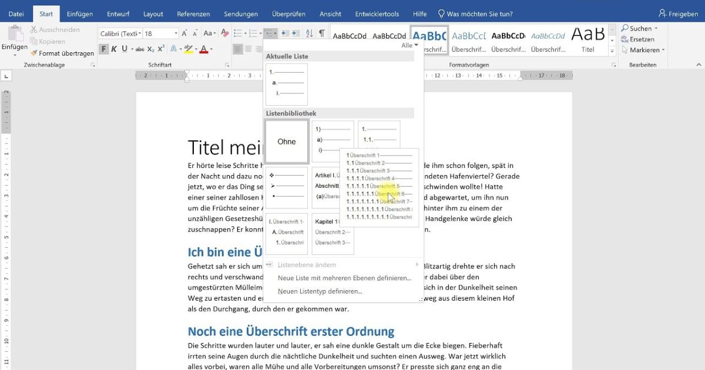Open font color dropdown arrow
The image size is (705, 370).
[x=211, y=49]
